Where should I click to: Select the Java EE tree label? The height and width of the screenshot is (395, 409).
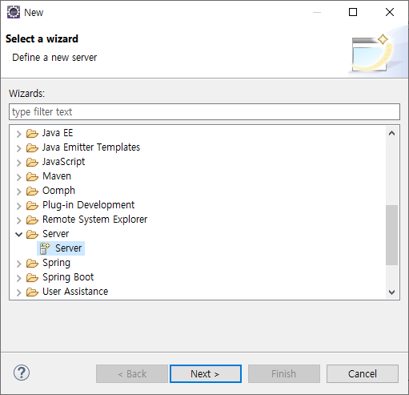pyautogui.click(x=58, y=133)
